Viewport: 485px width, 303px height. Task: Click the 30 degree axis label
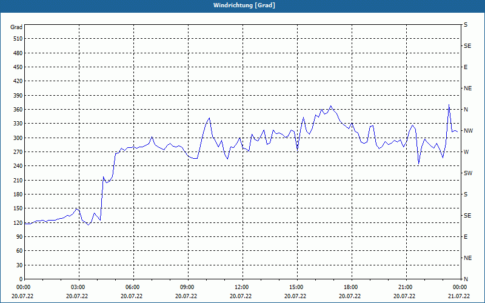19,265
